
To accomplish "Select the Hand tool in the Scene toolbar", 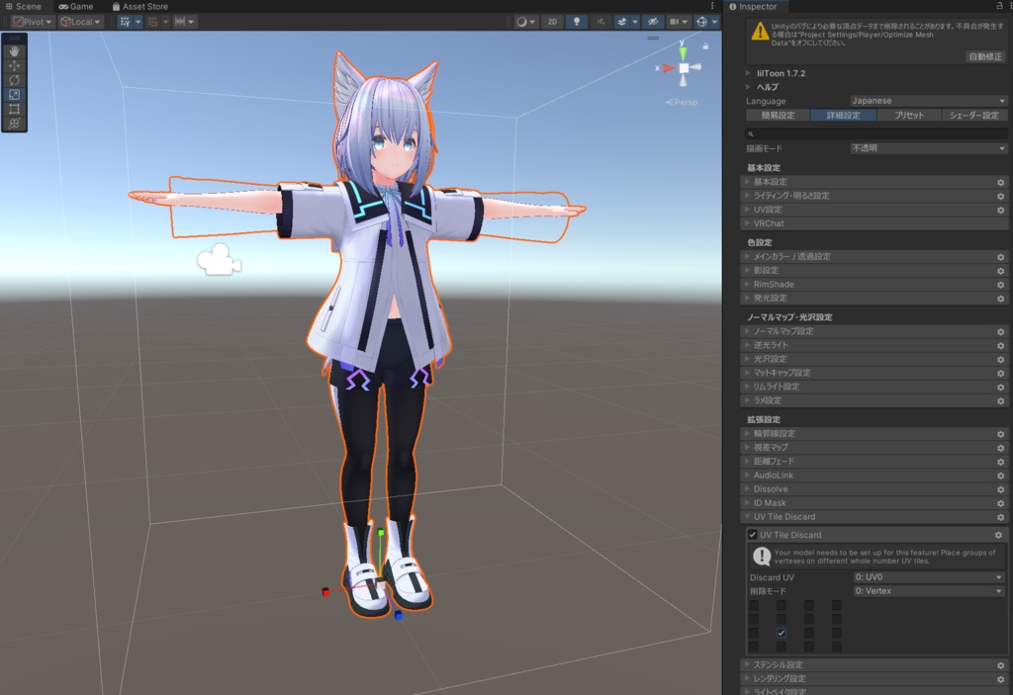I will 12,51.
